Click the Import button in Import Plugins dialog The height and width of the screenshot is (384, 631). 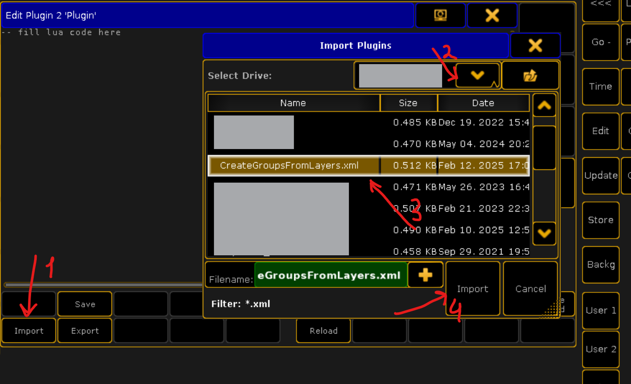[x=473, y=289]
